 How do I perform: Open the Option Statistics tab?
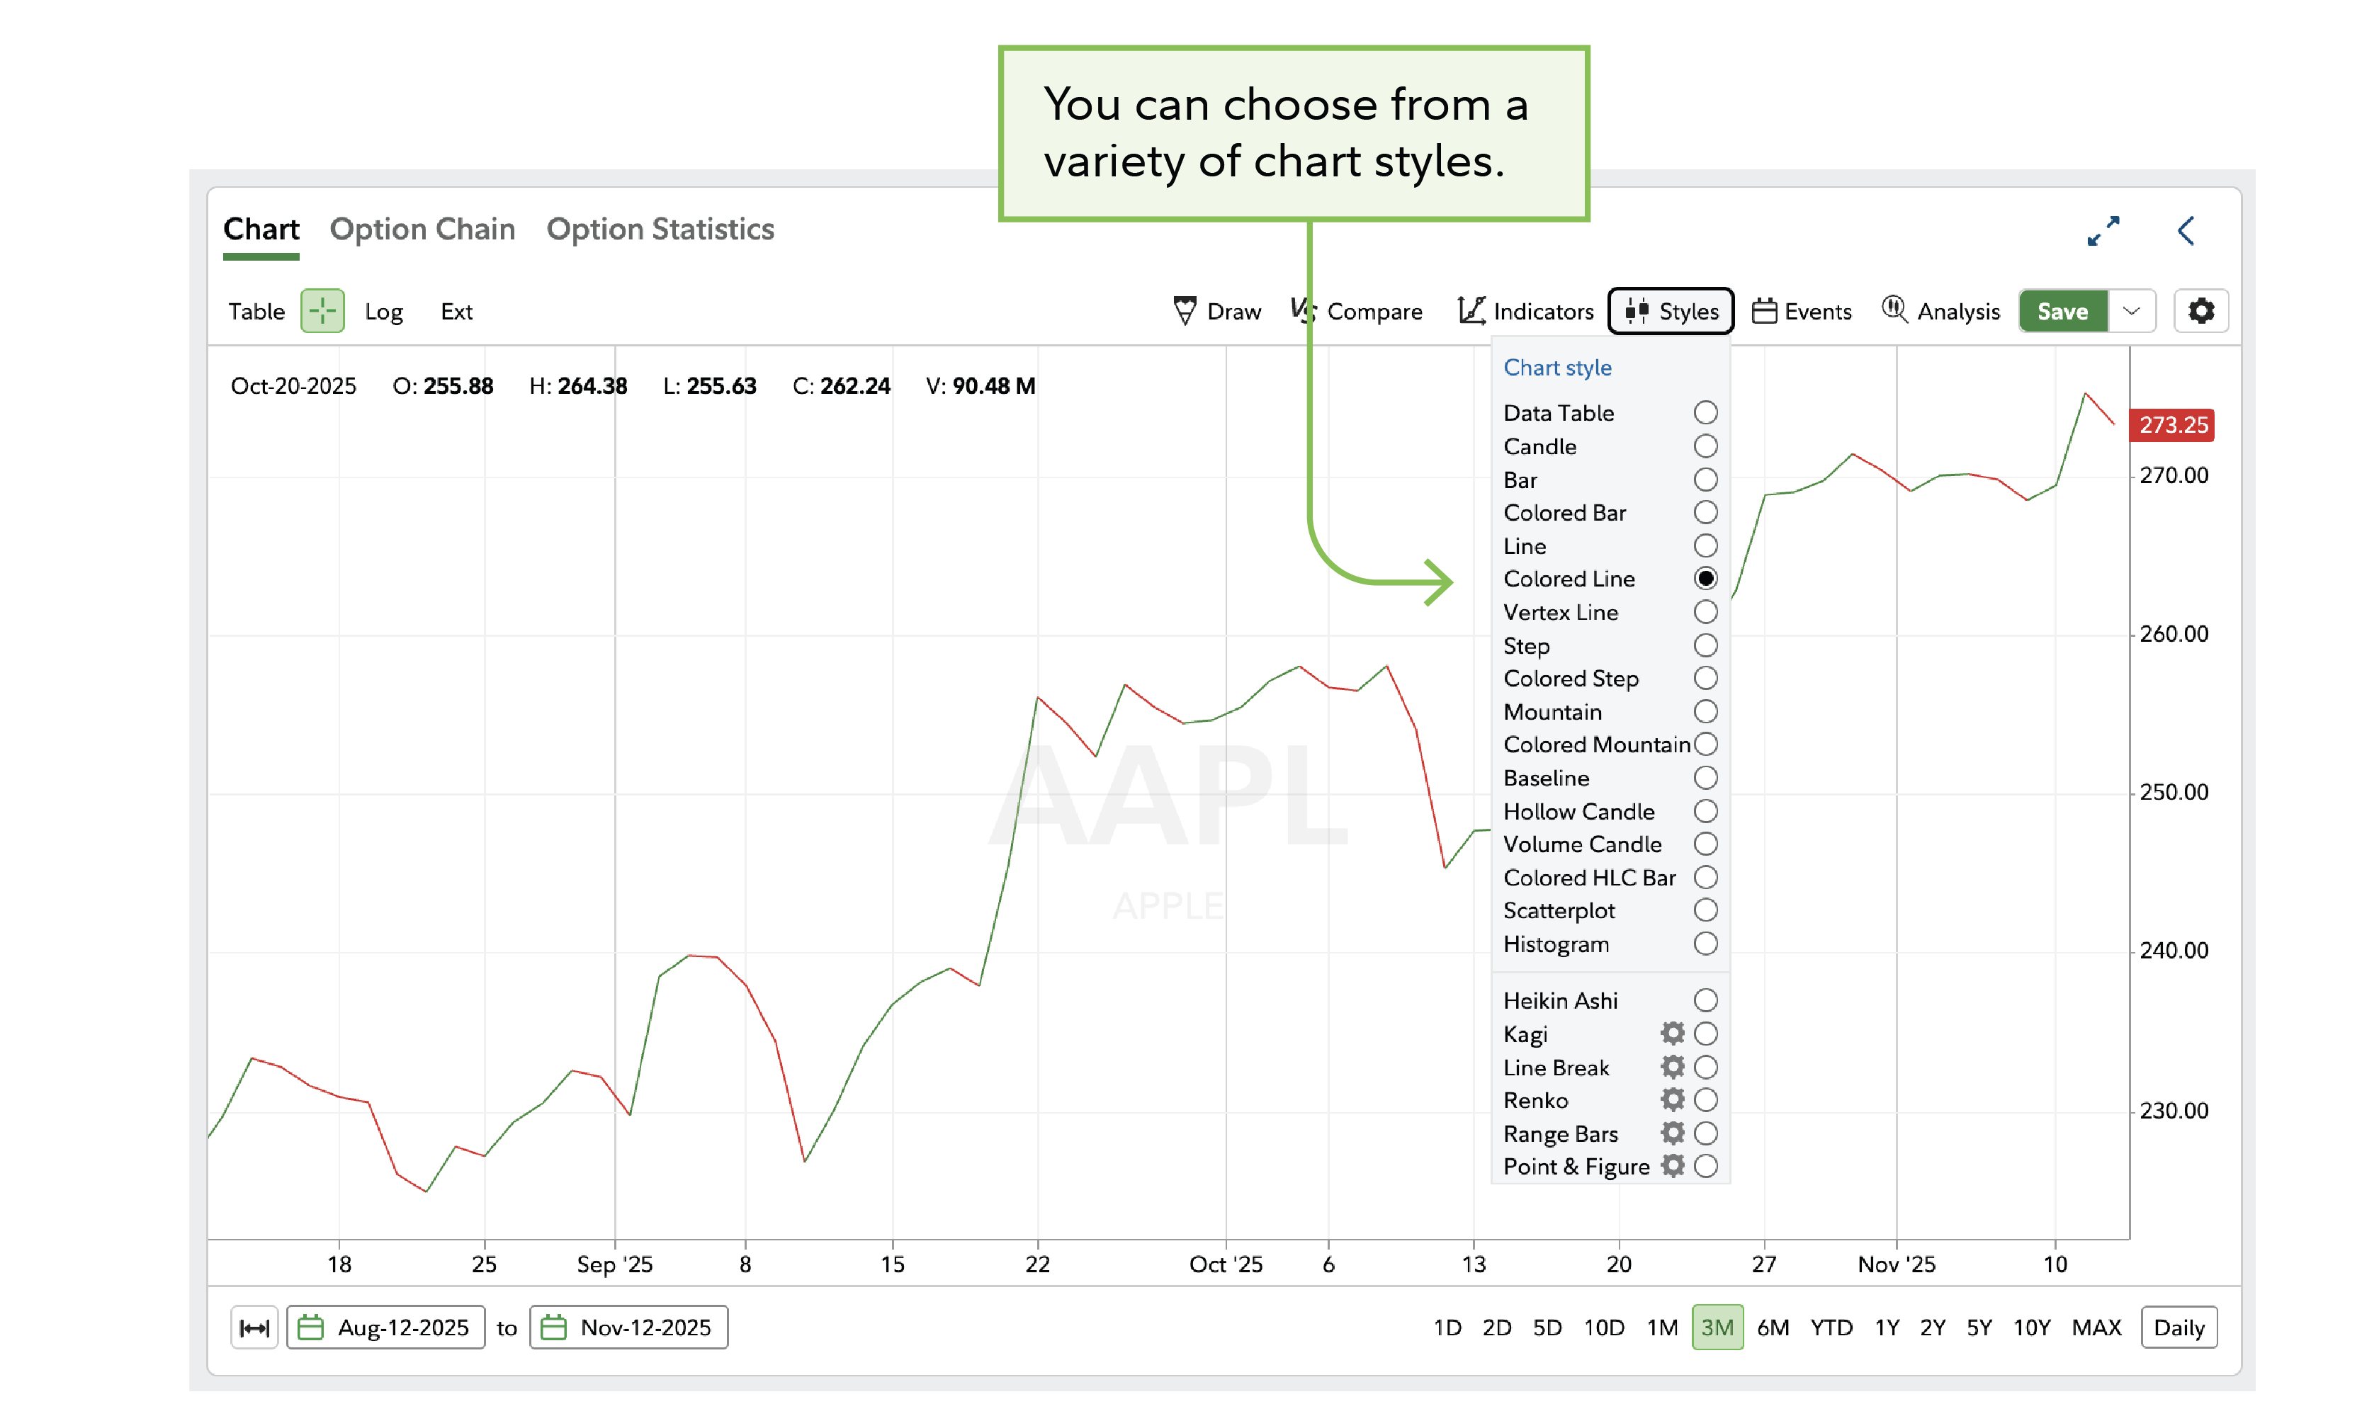click(660, 229)
